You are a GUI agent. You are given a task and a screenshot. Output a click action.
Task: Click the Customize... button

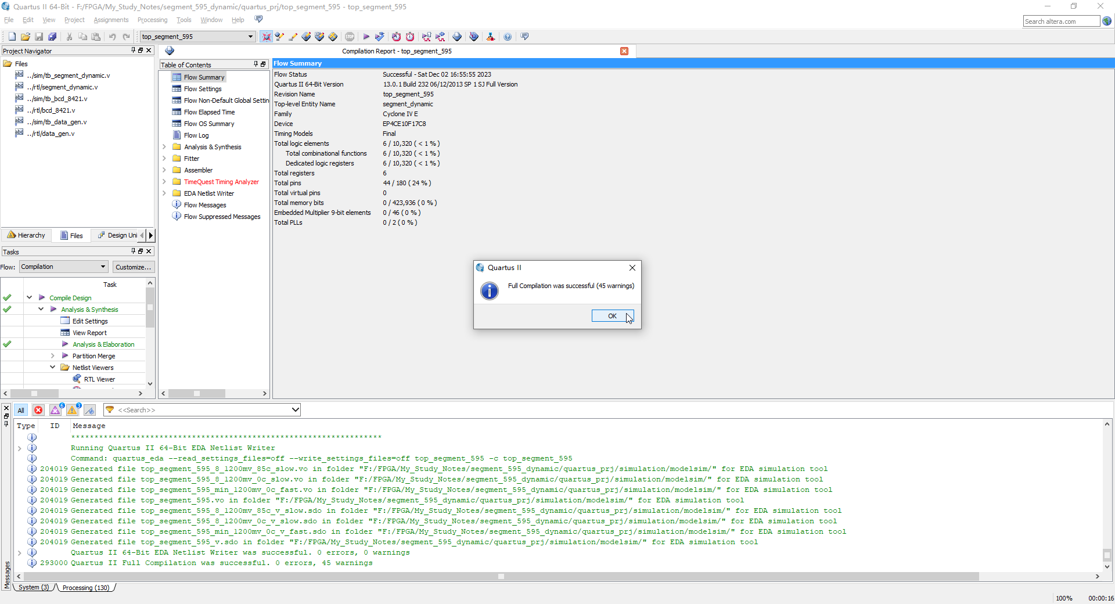(133, 267)
